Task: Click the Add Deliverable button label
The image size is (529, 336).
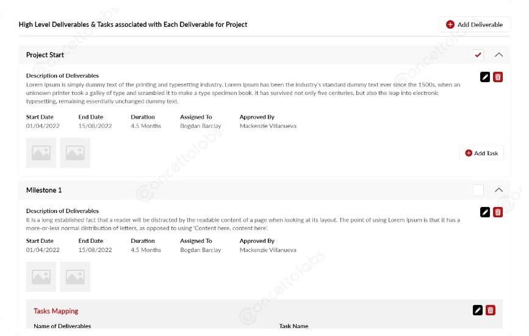Action: (480, 24)
